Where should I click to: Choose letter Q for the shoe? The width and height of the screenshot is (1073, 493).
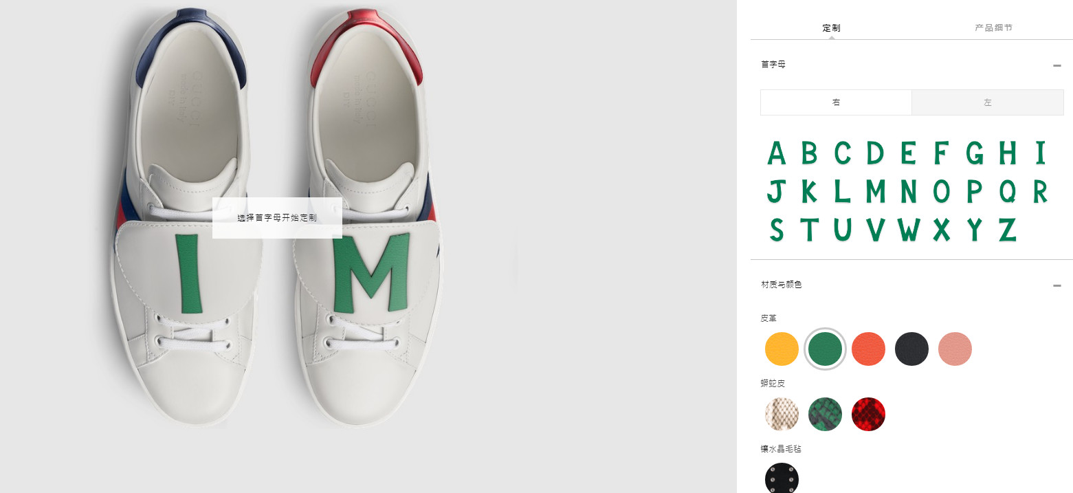coord(1007,191)
